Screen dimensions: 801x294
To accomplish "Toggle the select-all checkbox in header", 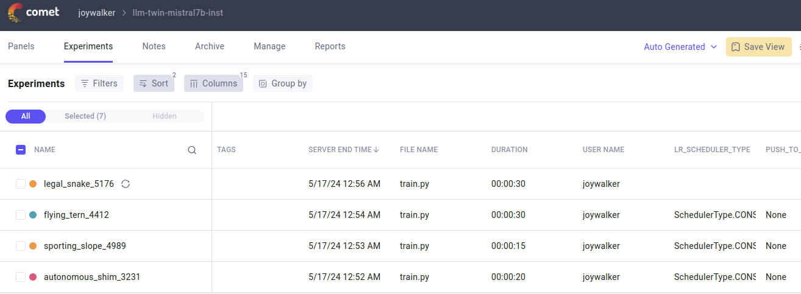I will tap(21, 150).
